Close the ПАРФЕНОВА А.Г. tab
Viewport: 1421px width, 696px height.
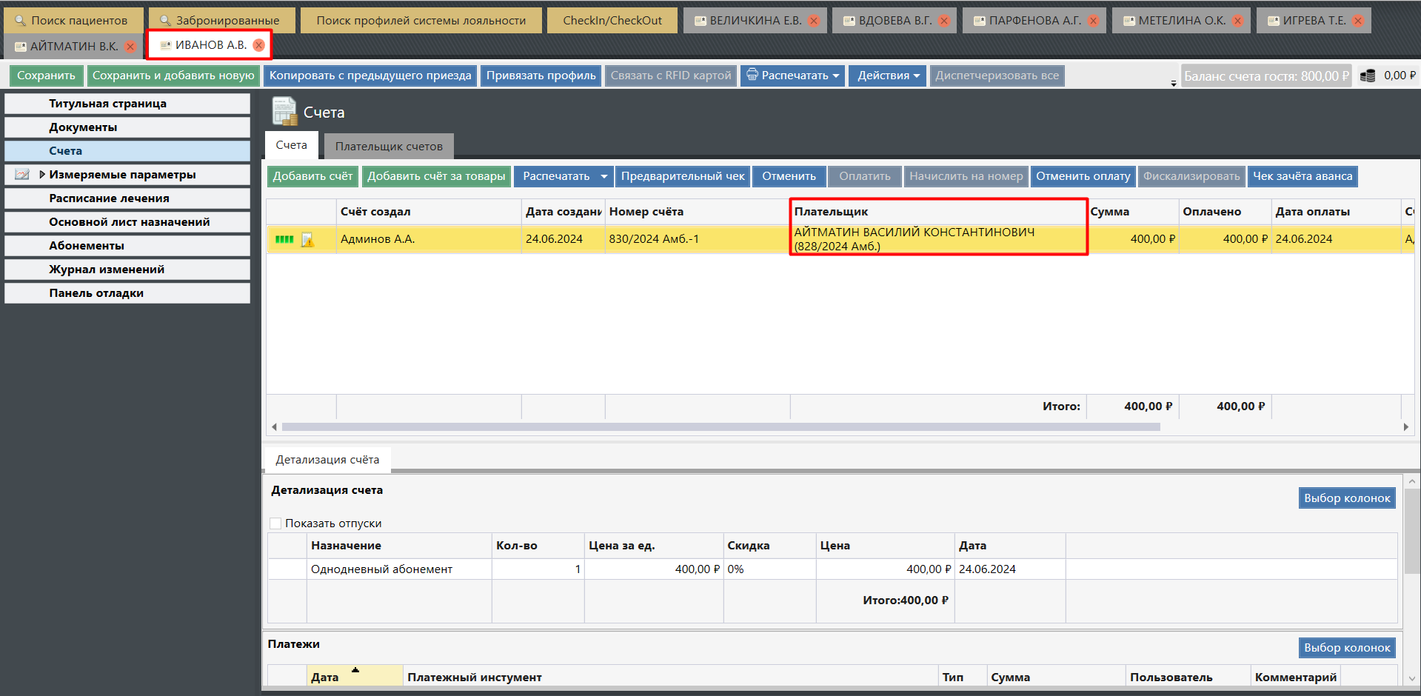pos(1093,21)
